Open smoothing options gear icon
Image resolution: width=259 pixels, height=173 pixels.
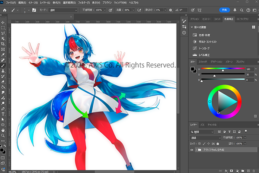(x=171, y=10)
